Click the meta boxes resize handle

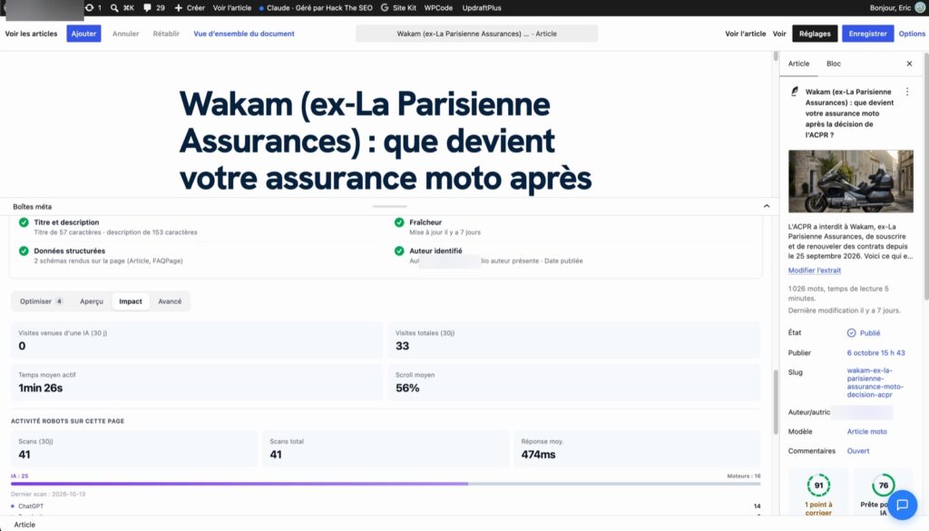pyautogui.click(x=390, y=206)
